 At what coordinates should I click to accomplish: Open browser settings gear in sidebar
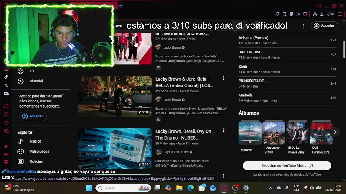coord(6,131)
